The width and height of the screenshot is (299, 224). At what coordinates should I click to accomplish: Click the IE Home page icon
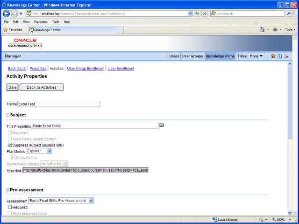point(263,29)
